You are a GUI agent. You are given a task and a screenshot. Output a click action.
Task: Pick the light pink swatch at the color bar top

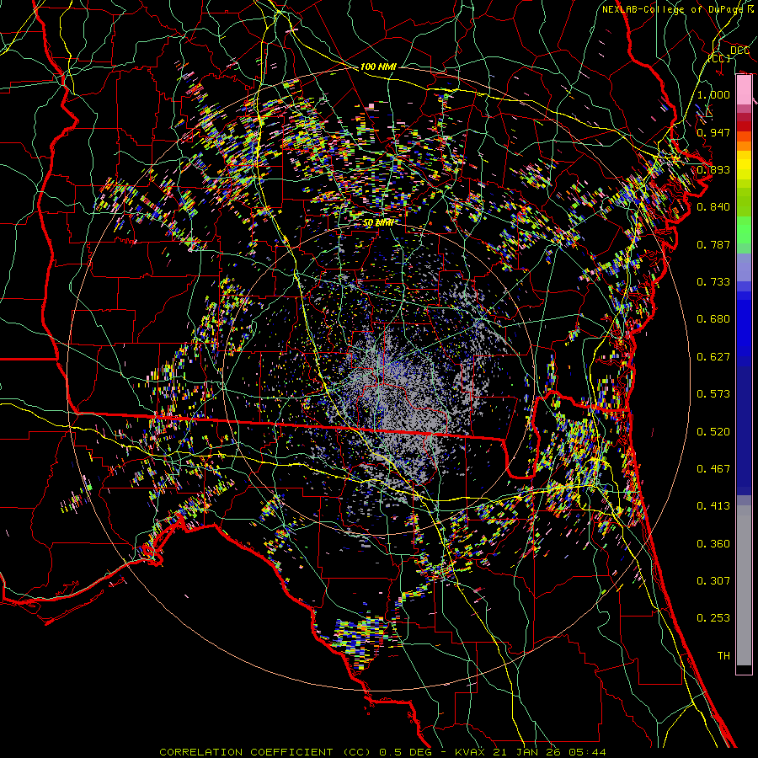744,90
